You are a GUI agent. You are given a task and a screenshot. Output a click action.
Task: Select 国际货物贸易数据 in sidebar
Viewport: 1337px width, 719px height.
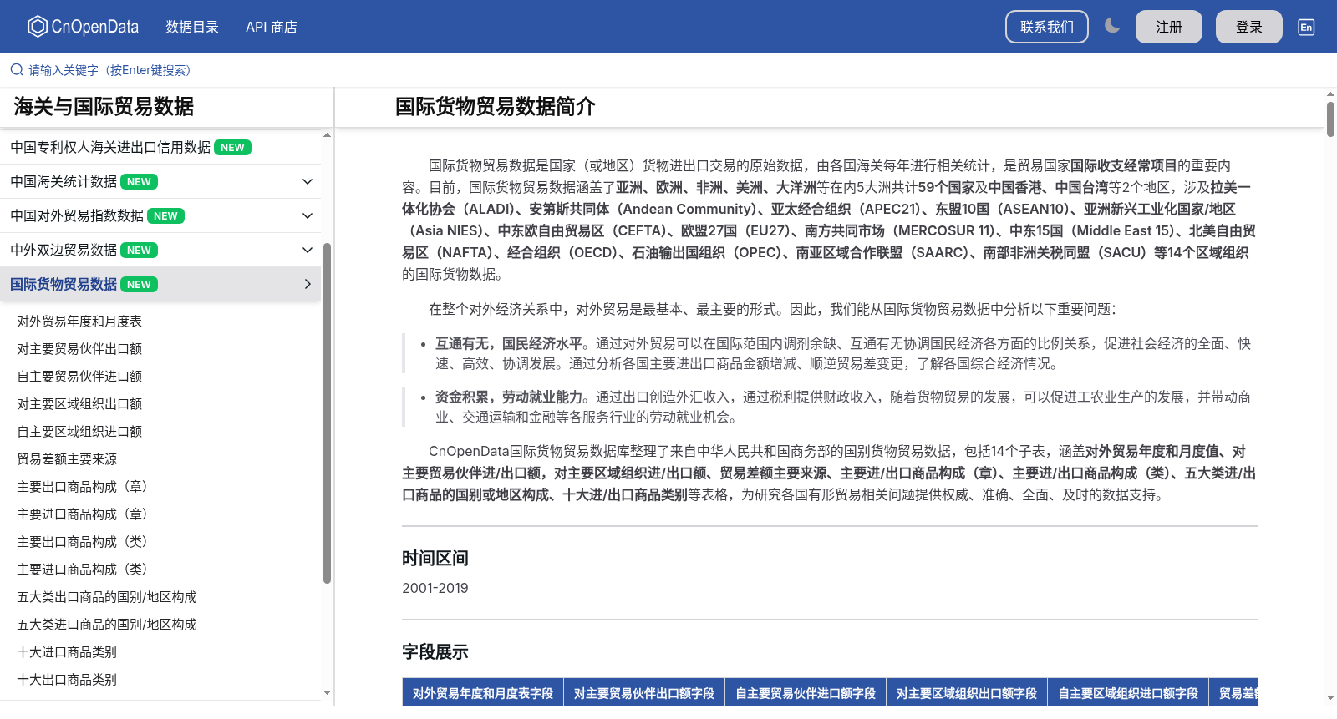[x=64, y=284]
